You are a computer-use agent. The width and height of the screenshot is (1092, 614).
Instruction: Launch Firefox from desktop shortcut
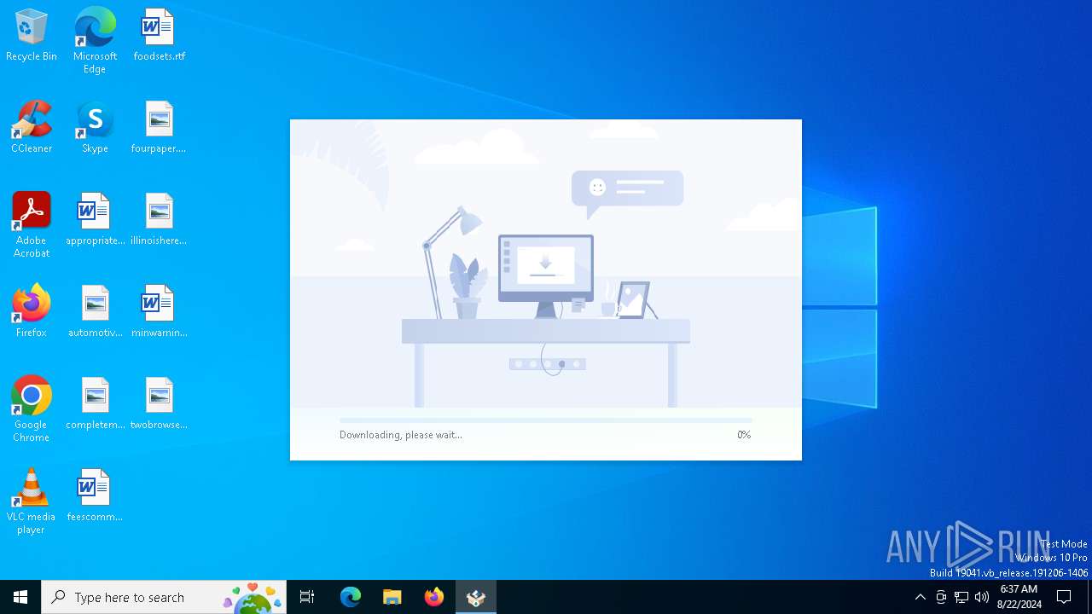pos(32,312)
